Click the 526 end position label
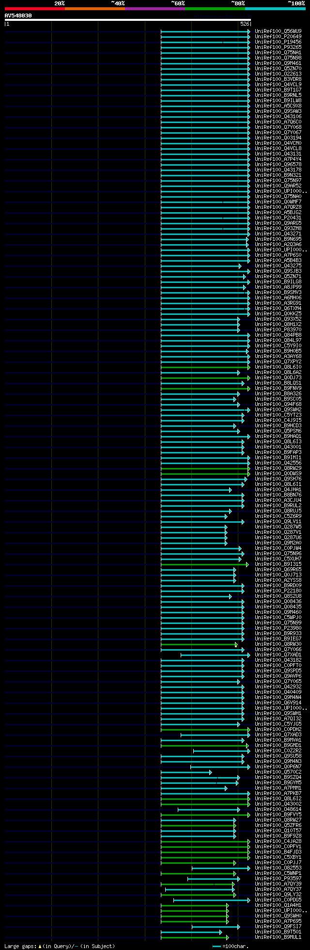This screenshot has height=950, width=310. pyautogui.click(x=245, y=24)
